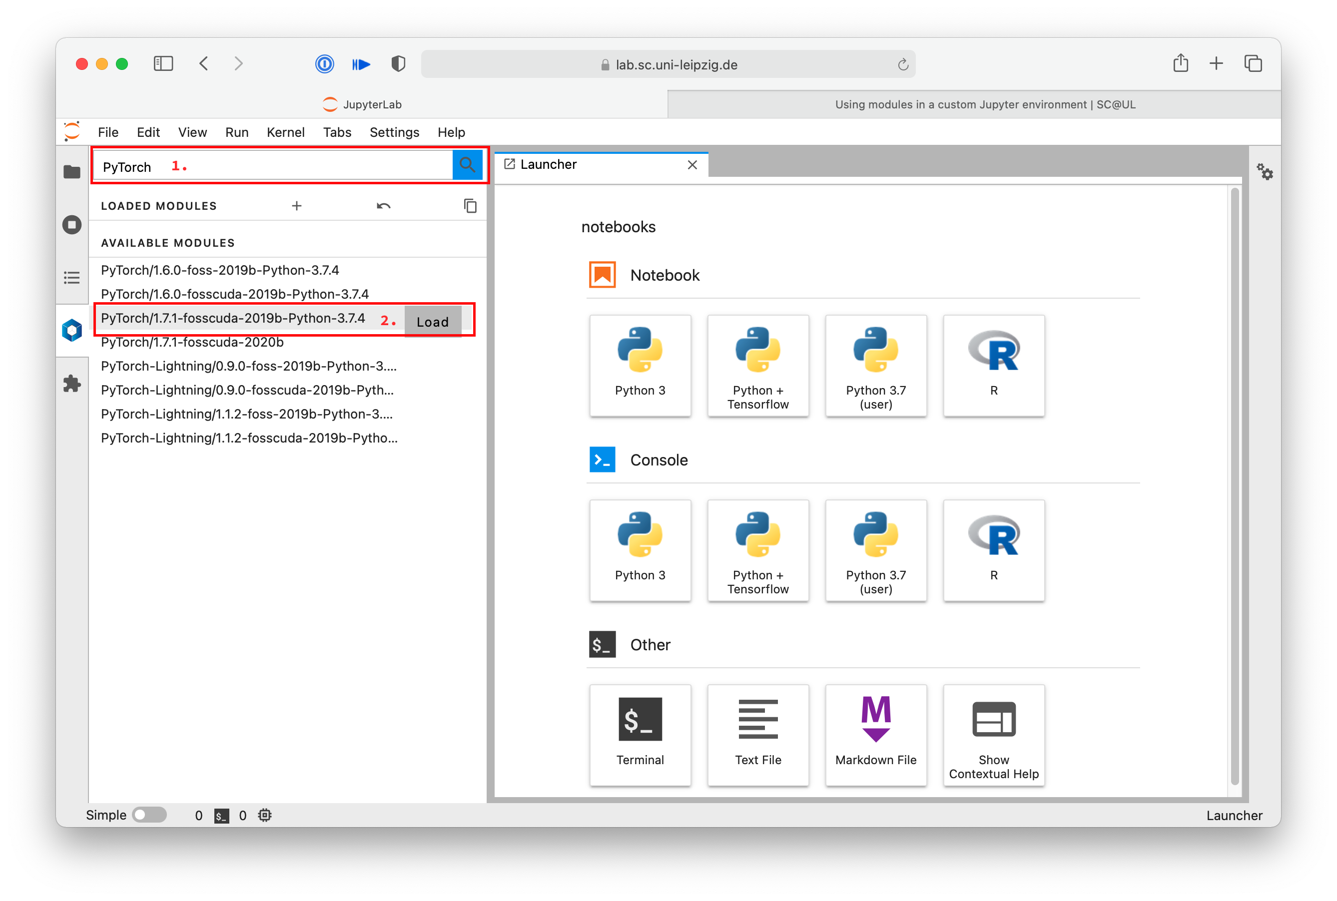Click the copy icon in Loaded Modules

(x=470, y=206)
